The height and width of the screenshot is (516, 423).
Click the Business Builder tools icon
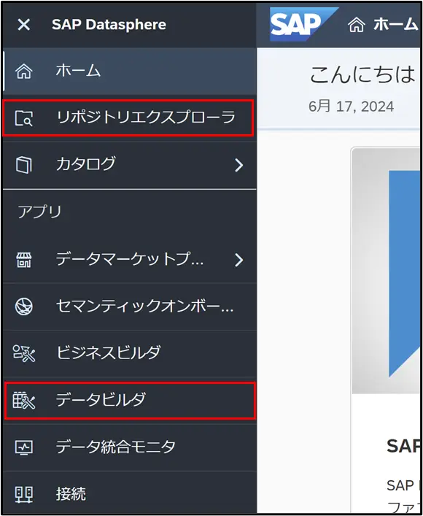(23, 353)
